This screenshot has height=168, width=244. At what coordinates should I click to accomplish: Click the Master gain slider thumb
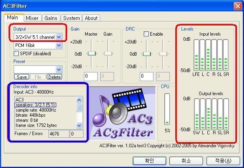point(92,54)
